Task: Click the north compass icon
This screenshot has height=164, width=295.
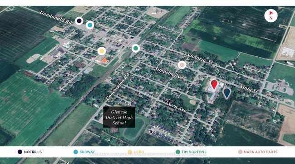Action: [271, 15]
